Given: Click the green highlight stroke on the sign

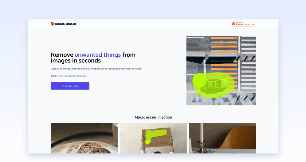Looking at the screenshot, I should [156, 133].
